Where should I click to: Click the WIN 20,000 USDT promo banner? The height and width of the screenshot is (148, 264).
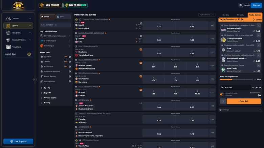click(x=75, y=5)
